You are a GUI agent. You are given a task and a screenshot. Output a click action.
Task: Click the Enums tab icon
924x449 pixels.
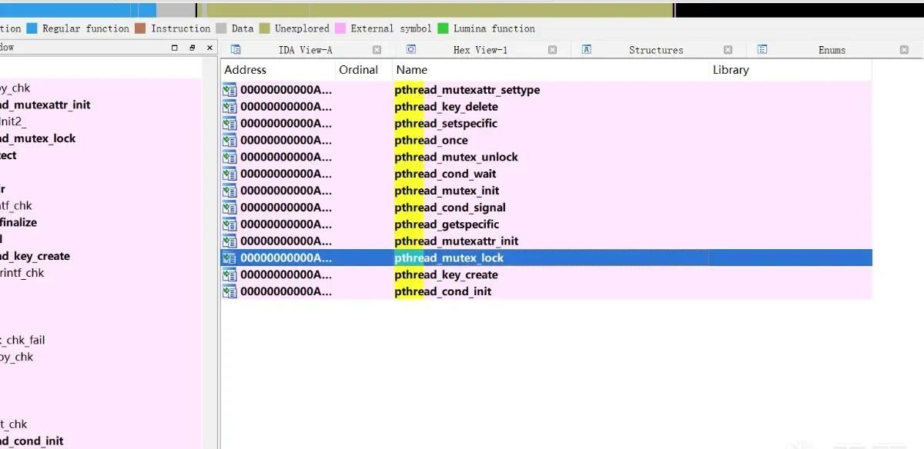pyautogui.click(x=762, y=50)
